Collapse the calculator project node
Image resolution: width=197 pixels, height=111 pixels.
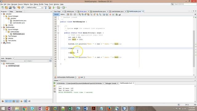2,14
